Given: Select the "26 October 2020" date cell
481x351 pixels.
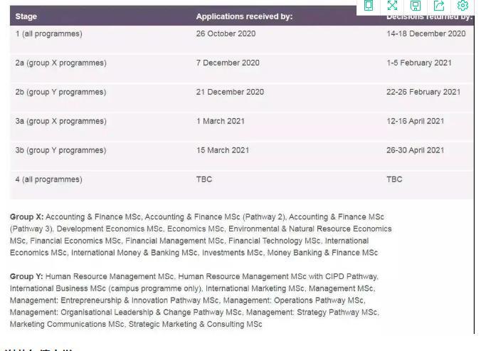Looking at the screenshot, I should [226, 33].
